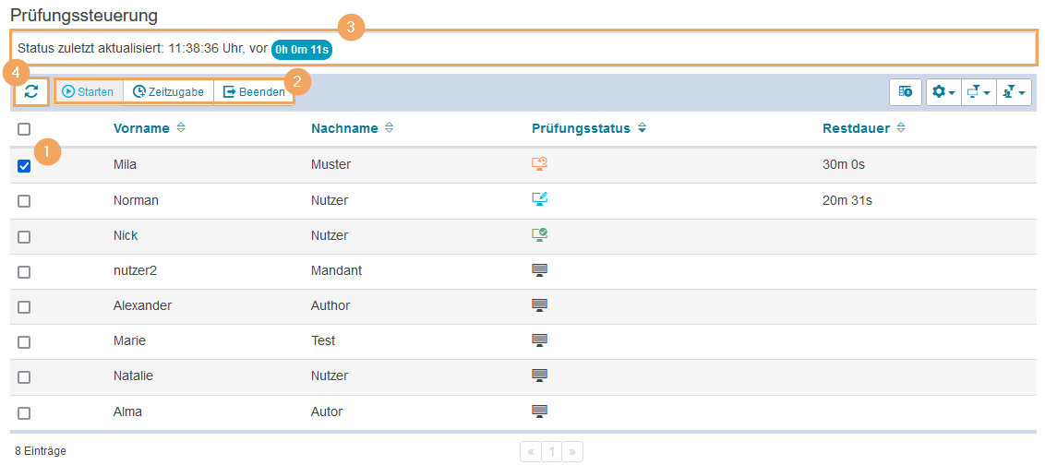Click the Zeitzugabe button
Image resolution: width=1045 pixels, height=465 pixels.
click(168, 92)
